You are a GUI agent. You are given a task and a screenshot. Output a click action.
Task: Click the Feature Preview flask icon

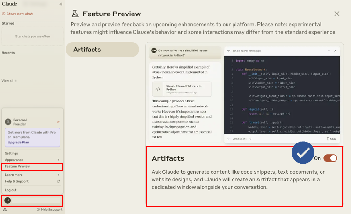[x=75, y=14]
